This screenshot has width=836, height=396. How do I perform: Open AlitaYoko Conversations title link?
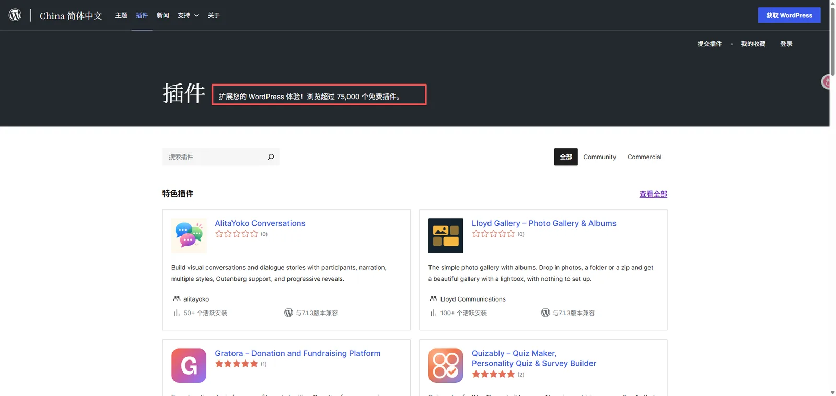tap(260, 223)
